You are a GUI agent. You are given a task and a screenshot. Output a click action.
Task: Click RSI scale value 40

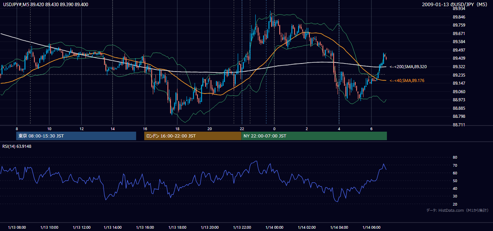pyautogui.click(x=455, y=188)
